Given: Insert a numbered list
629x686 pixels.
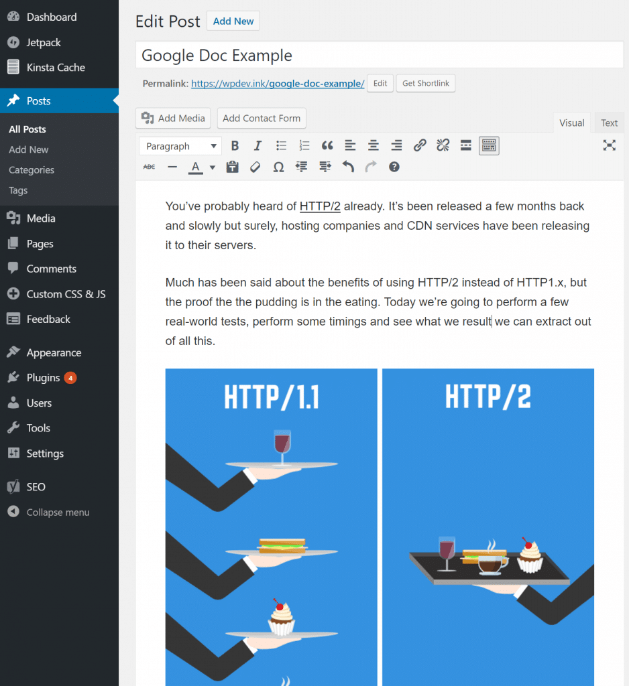Looking at the screenshot, I should point(304,145).
